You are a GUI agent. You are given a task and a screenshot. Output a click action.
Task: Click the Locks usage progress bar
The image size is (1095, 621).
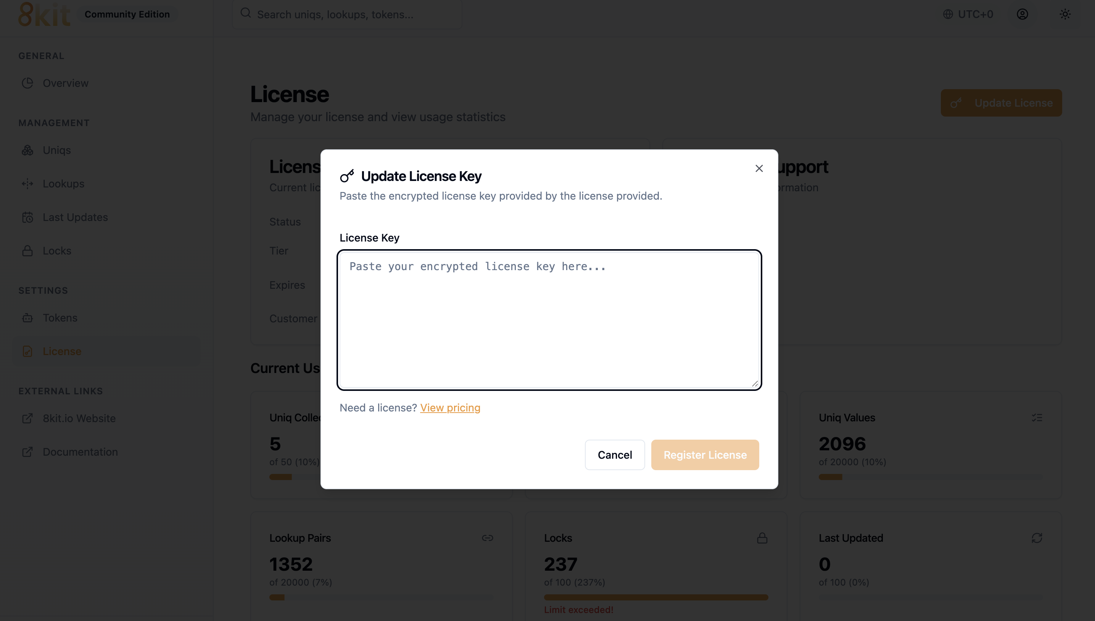coord(655,597)
